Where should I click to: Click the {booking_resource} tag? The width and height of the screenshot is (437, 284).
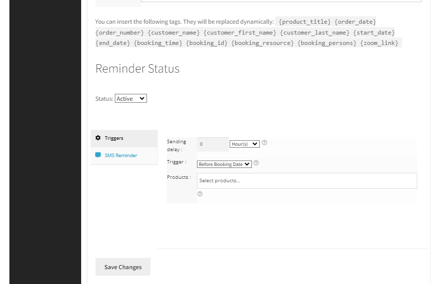pos(262,43)
